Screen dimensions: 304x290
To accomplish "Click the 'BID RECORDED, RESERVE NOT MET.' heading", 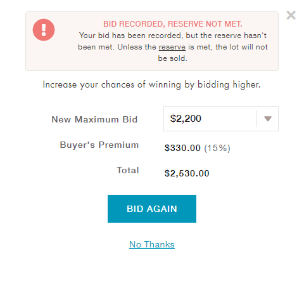I will pos(173,24).
